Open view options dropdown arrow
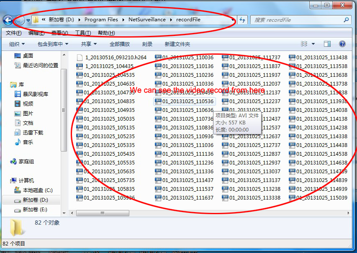The height and width of the screenshot is (253, 357). 313,44
